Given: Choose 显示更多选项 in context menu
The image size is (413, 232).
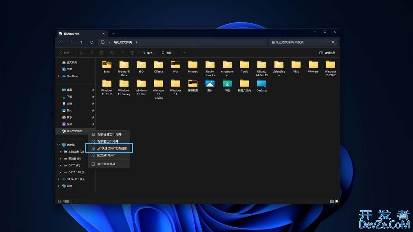Looking at the screenshot, I should click(x=109, y=164).
